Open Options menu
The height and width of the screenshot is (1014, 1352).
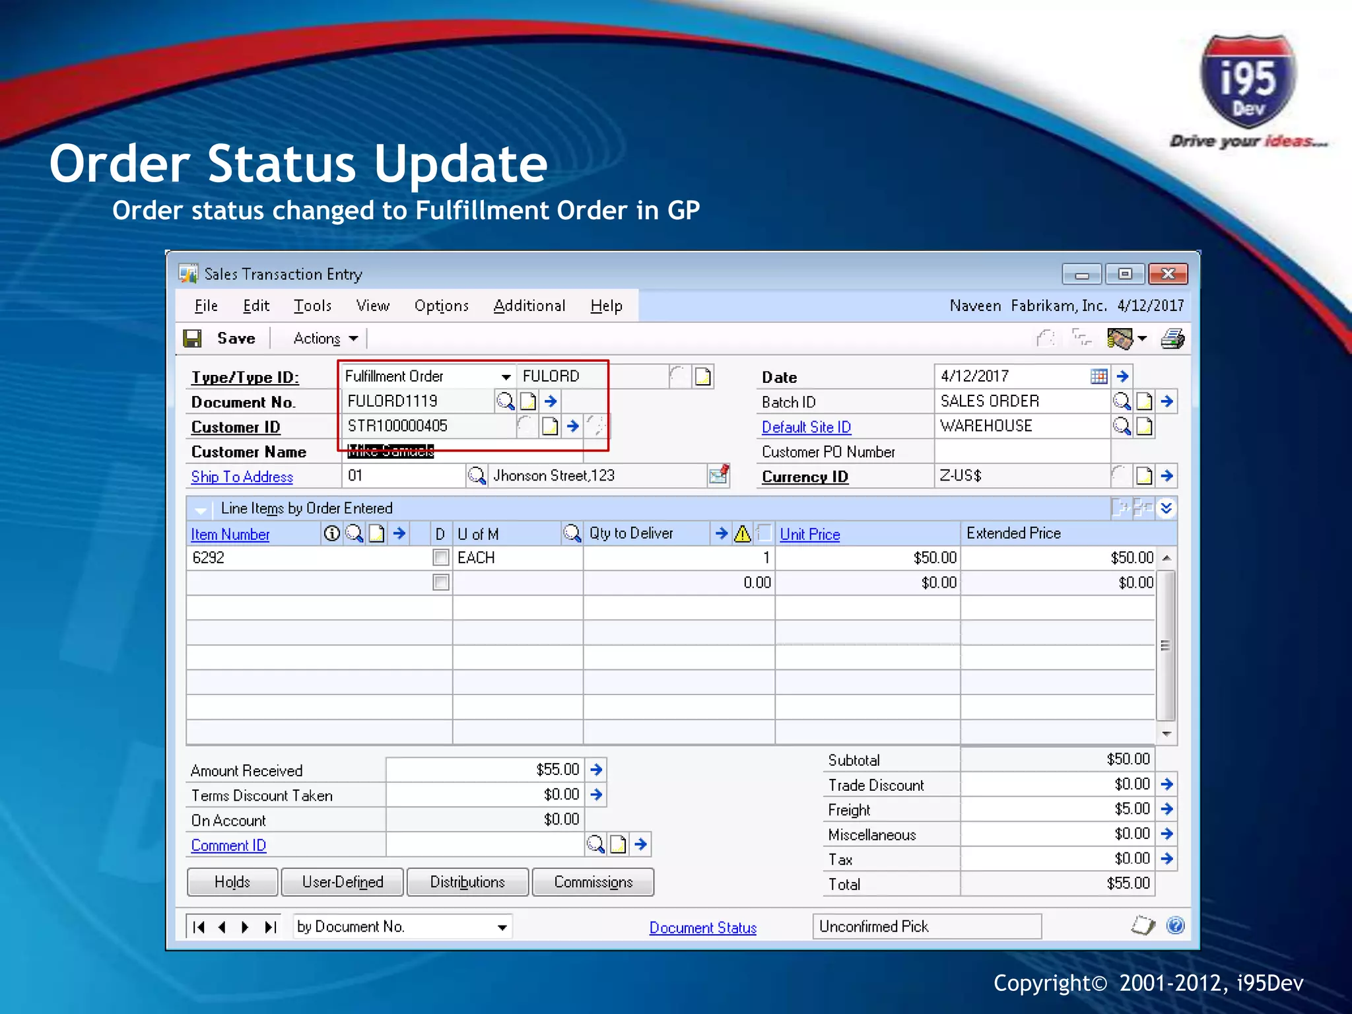click(x=442, y=306)
